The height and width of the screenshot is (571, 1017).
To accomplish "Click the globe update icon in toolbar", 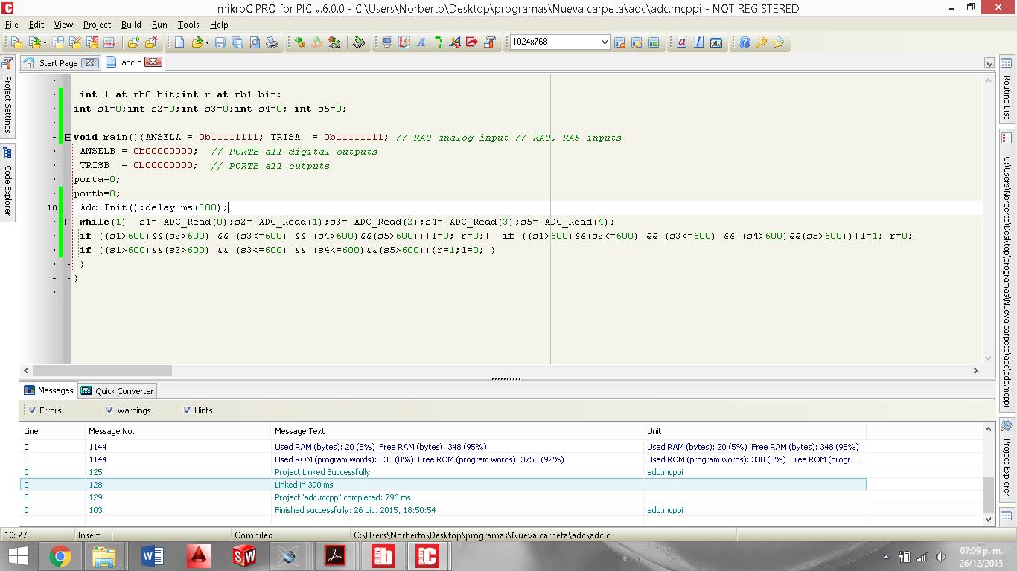I will click(779, 42).
